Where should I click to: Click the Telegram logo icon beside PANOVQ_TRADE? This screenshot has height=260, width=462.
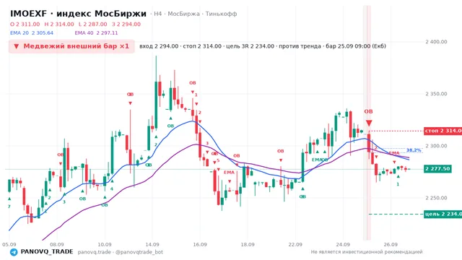click(x=14, y=252)
